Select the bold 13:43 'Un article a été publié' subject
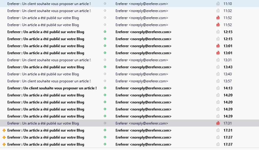This screenshot has height=150, width=259. 46,67
